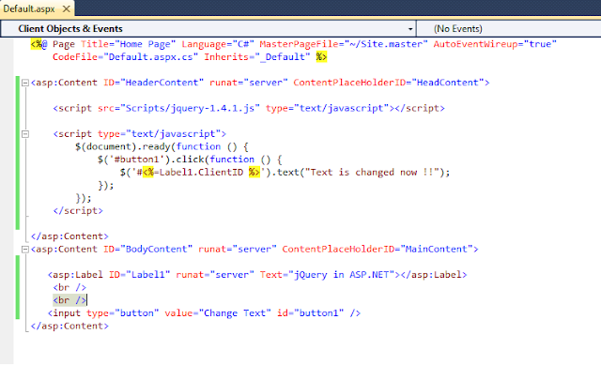Click the last closing </asp:Content> tag
Screen dimensions: 601x365
tap(69, 326)
